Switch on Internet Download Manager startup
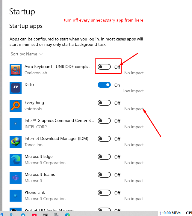This screenshot has width=192, height=216. pyautogui.click(x=104, y=139)
